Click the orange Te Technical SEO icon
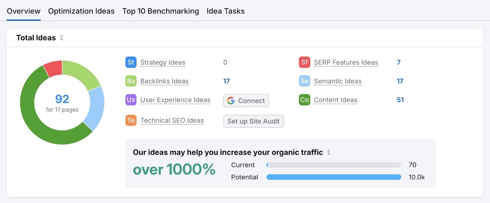This screenshot has height=203, width=490. (131, 121)
